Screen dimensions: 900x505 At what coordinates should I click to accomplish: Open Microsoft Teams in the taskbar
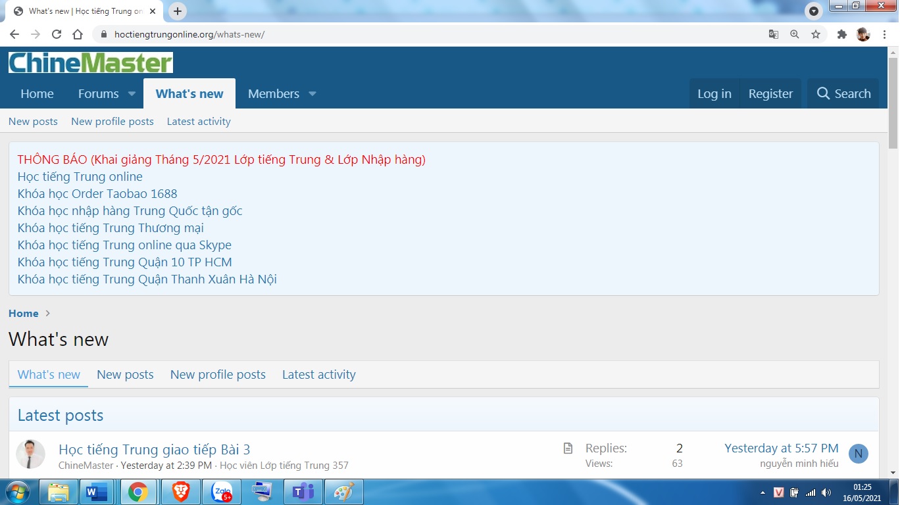click(303, 492)
